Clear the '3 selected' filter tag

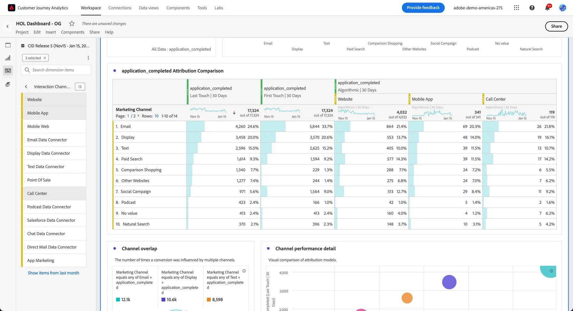point(45,58)
